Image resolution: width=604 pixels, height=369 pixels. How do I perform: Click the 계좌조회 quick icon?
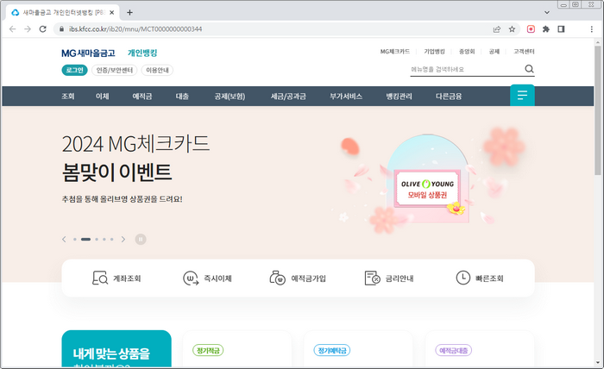tap(100, 278)
